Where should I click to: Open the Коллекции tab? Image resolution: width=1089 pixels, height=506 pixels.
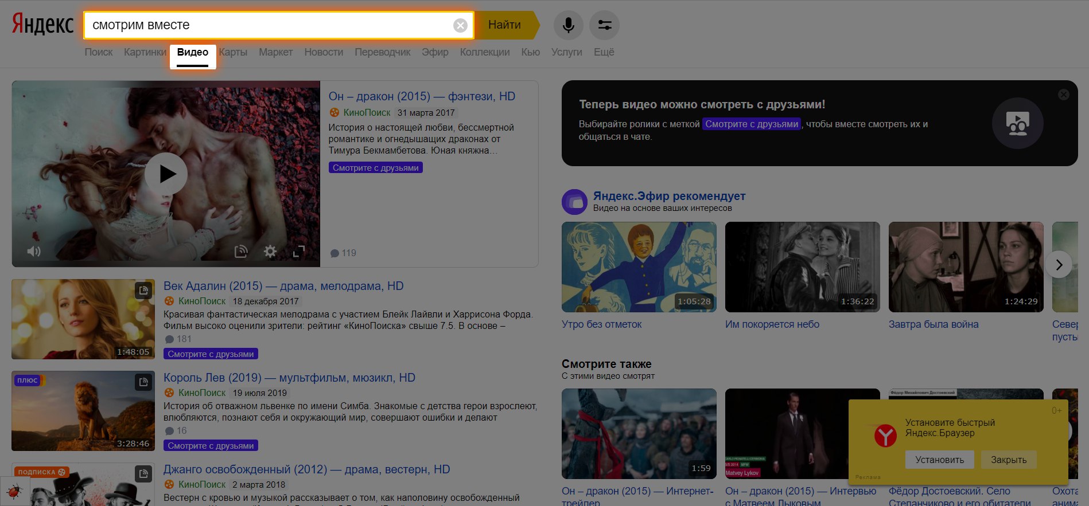(485, 52)
